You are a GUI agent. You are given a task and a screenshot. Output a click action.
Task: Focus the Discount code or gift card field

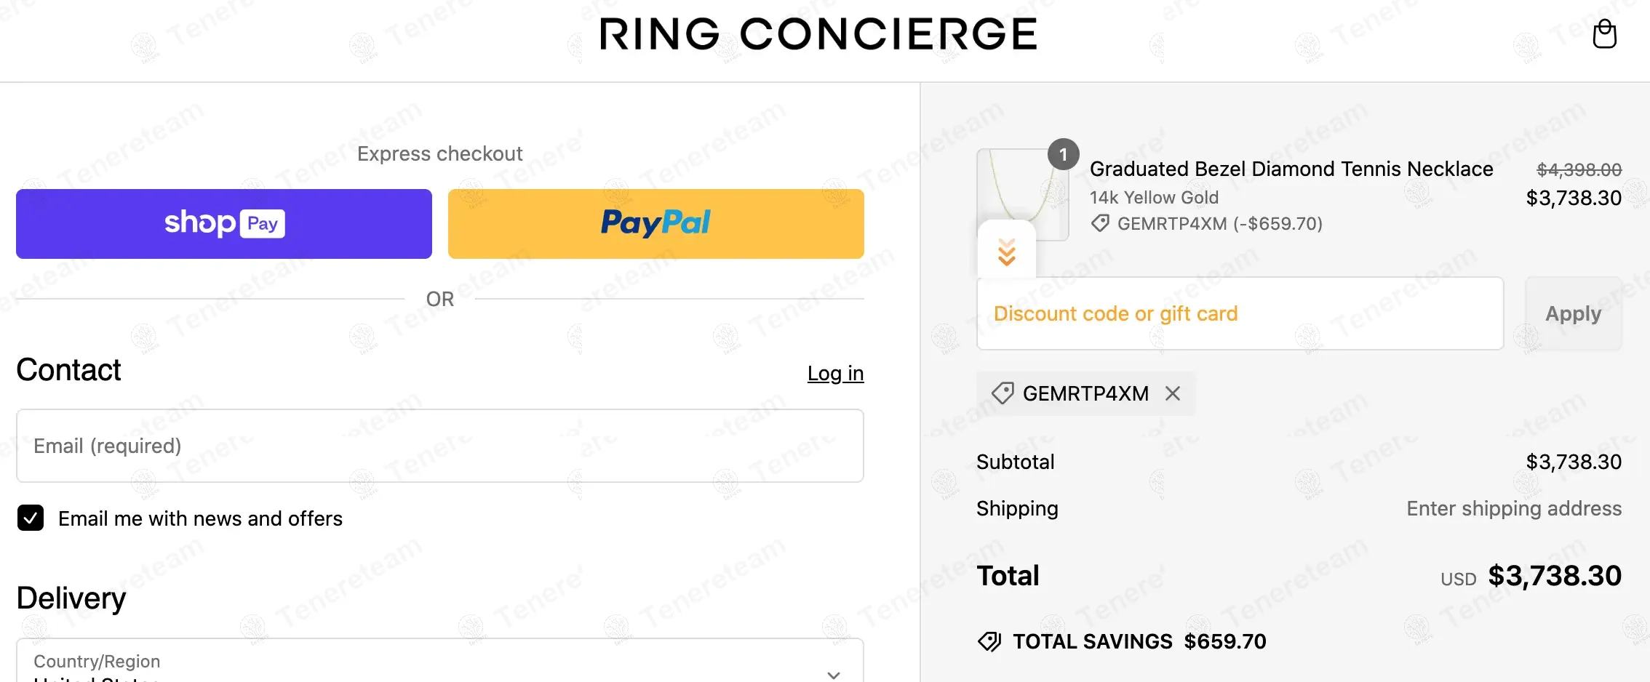pos(1240,313)
